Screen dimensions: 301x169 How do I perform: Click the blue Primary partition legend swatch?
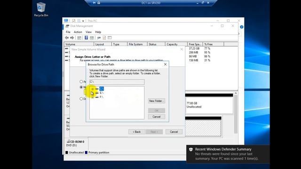tap(86, 153)
